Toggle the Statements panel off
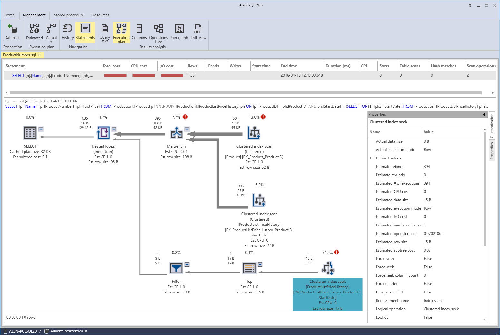500x335 pixels. 85,32
